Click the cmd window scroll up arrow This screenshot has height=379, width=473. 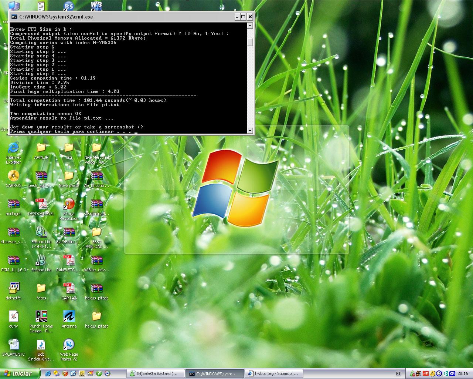pos(250,26)
